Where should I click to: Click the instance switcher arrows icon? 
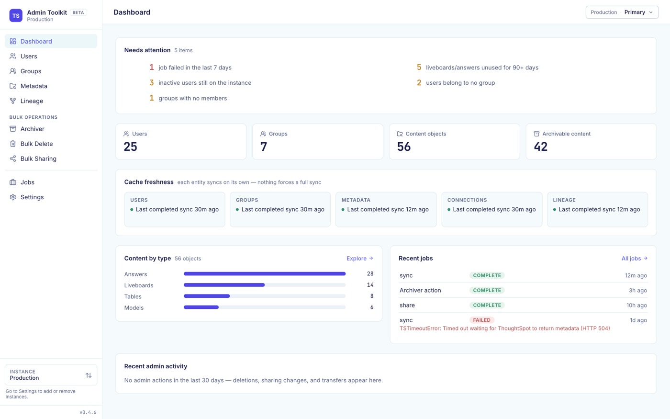89,375
